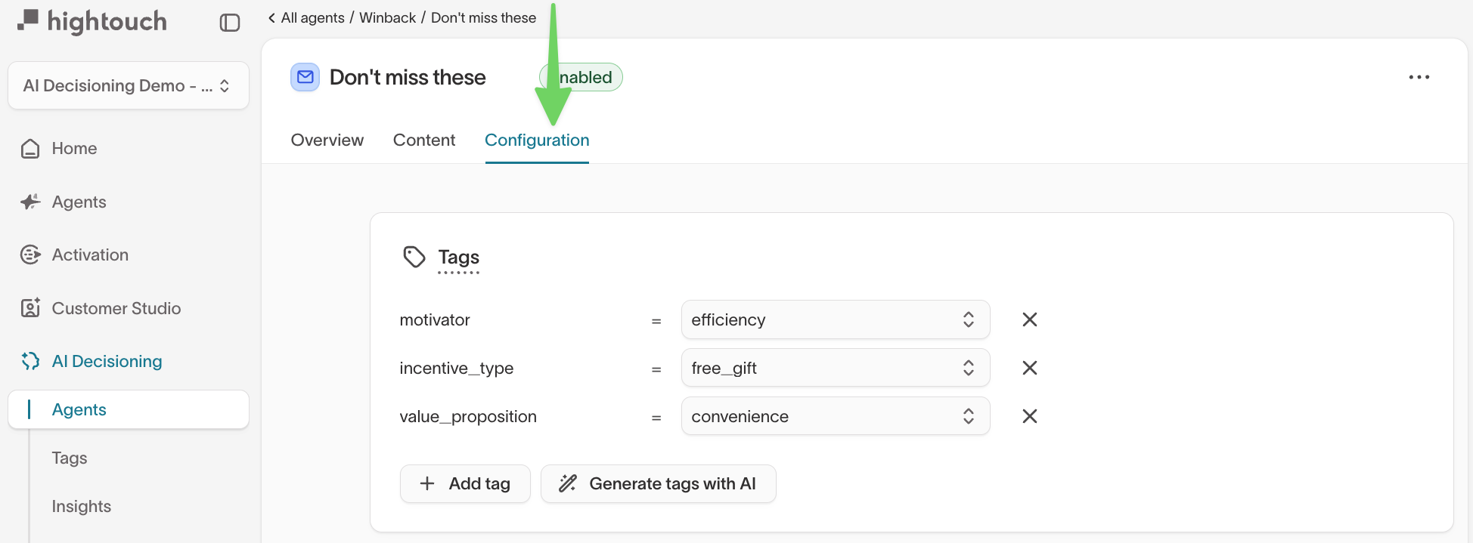This screenshot has width=1473, height=543.
Task: Click Generate tags with AI button
Action: [658, 483]
